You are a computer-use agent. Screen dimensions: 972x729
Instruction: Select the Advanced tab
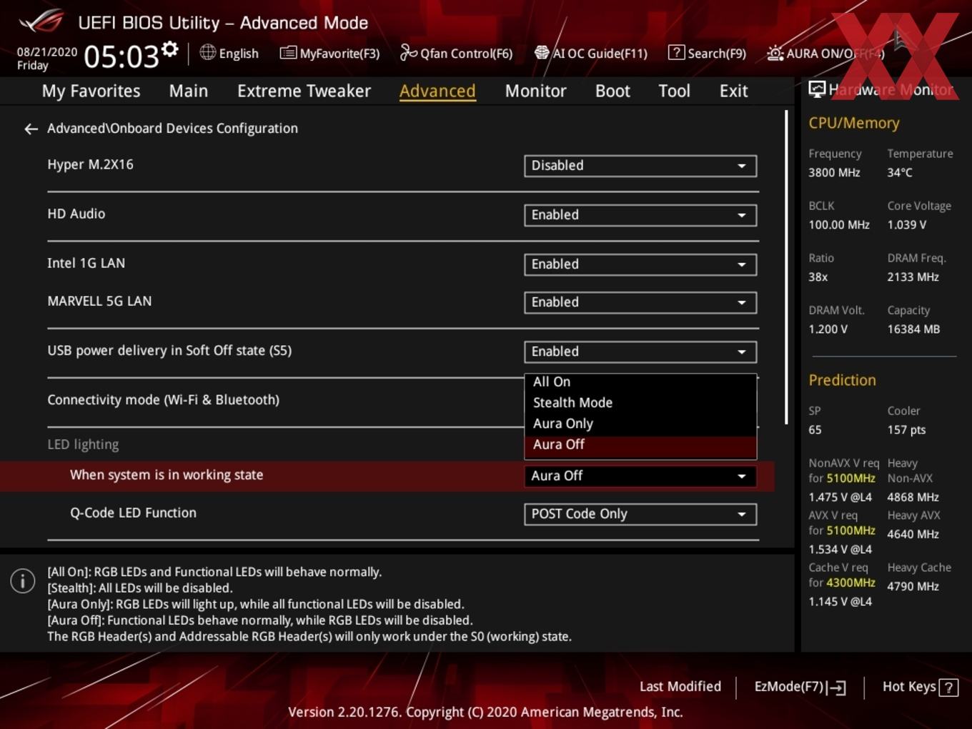click(x=437, y=91)
